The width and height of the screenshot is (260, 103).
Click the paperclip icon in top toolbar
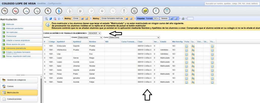point(156,11)
